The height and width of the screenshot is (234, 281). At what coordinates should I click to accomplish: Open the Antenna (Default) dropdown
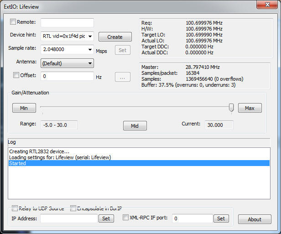tap(67, 63)
